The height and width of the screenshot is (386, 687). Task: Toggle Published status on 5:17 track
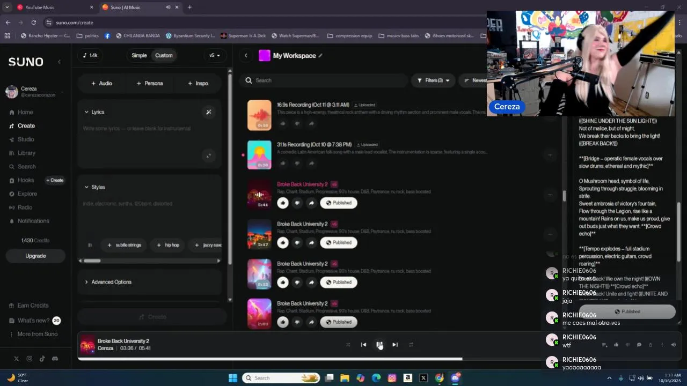339,242
